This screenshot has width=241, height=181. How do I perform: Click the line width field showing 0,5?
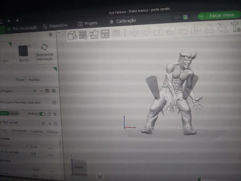point(43,176)
